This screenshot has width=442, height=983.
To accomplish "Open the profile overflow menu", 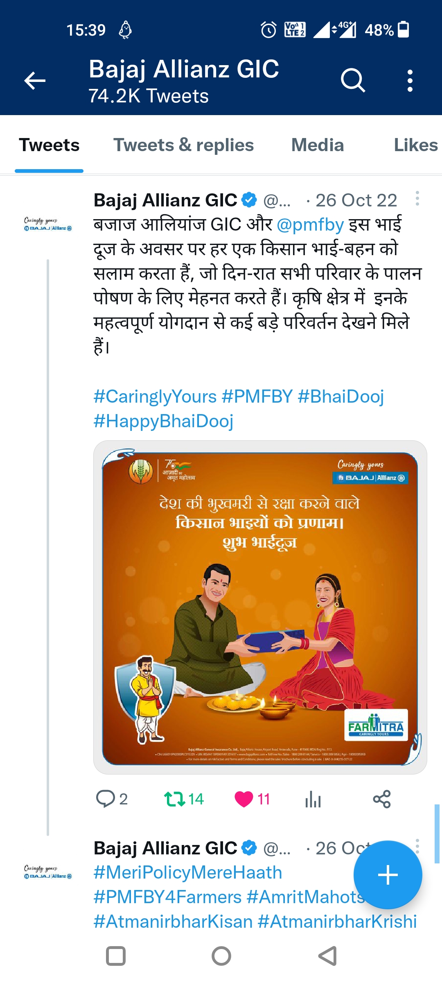I will point(410,80).
